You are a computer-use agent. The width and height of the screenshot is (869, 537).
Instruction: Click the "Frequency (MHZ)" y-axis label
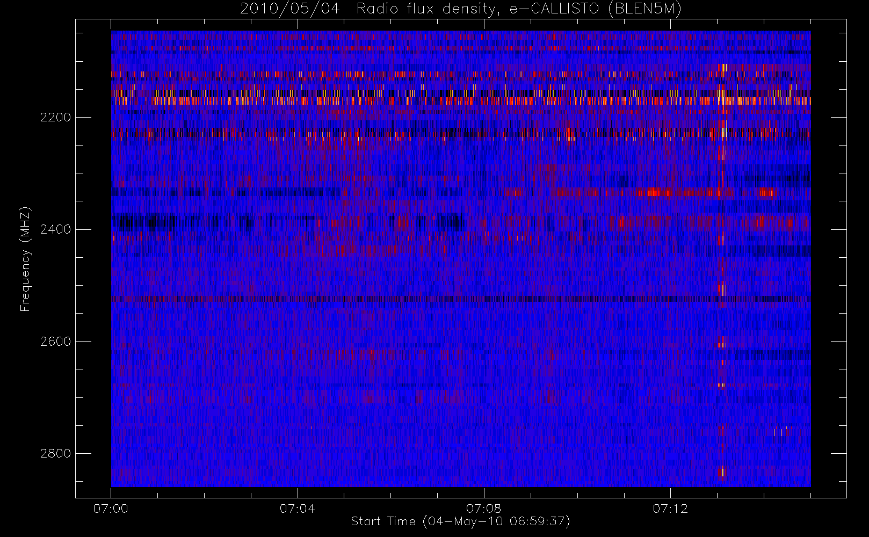(x=25, y=259)
